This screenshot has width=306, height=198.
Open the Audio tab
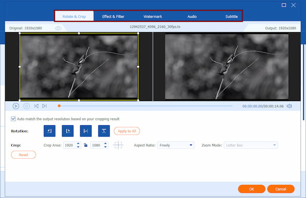192,17
